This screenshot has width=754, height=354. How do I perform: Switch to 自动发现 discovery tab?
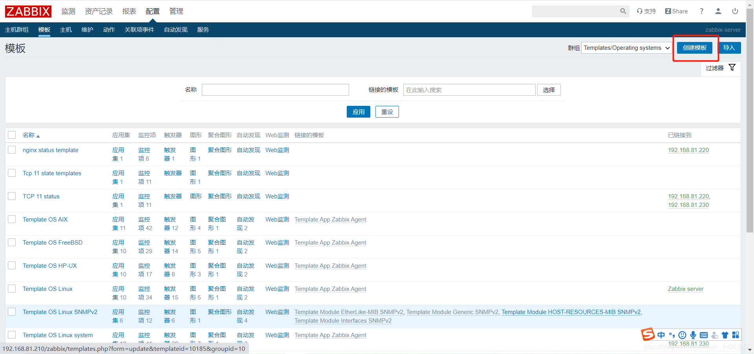point(176,30)
